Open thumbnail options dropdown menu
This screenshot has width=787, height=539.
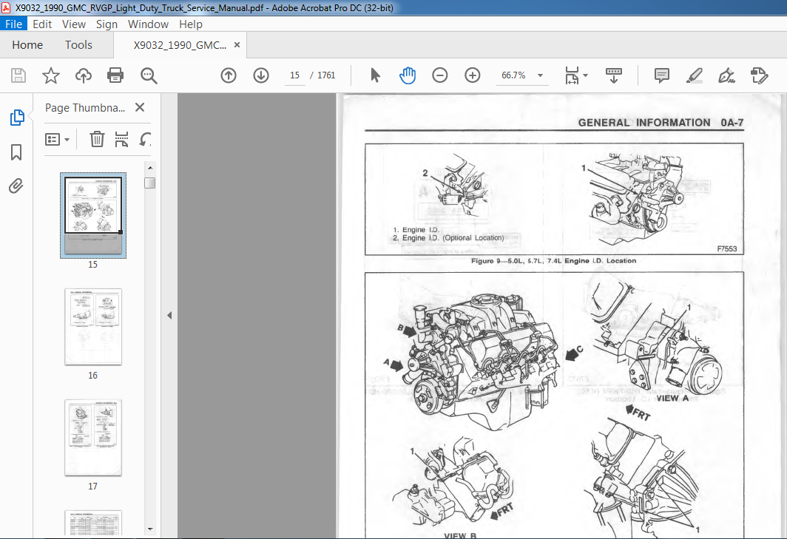[57, 139]
